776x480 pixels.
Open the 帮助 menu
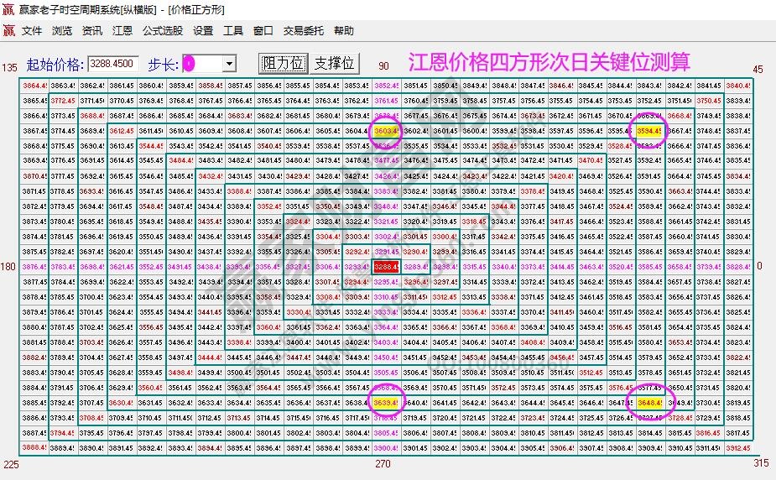coord(344,31)
